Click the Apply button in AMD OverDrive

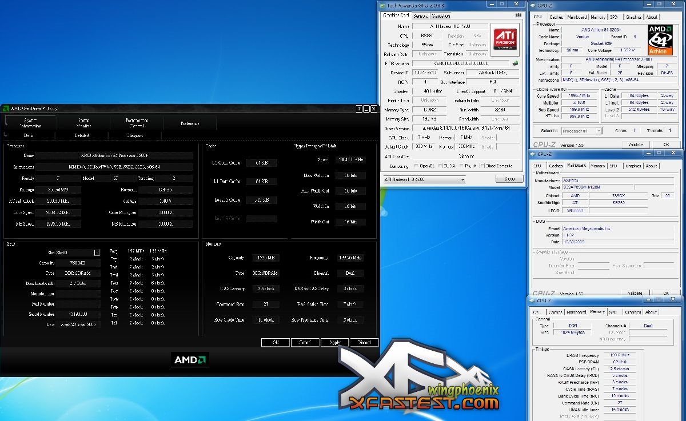[x=335, y=343]
